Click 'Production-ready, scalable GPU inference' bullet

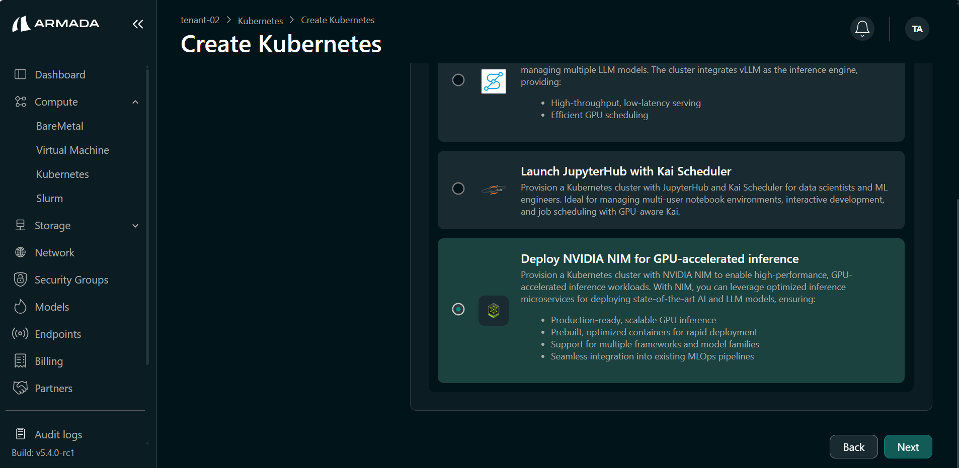(633, 320)
